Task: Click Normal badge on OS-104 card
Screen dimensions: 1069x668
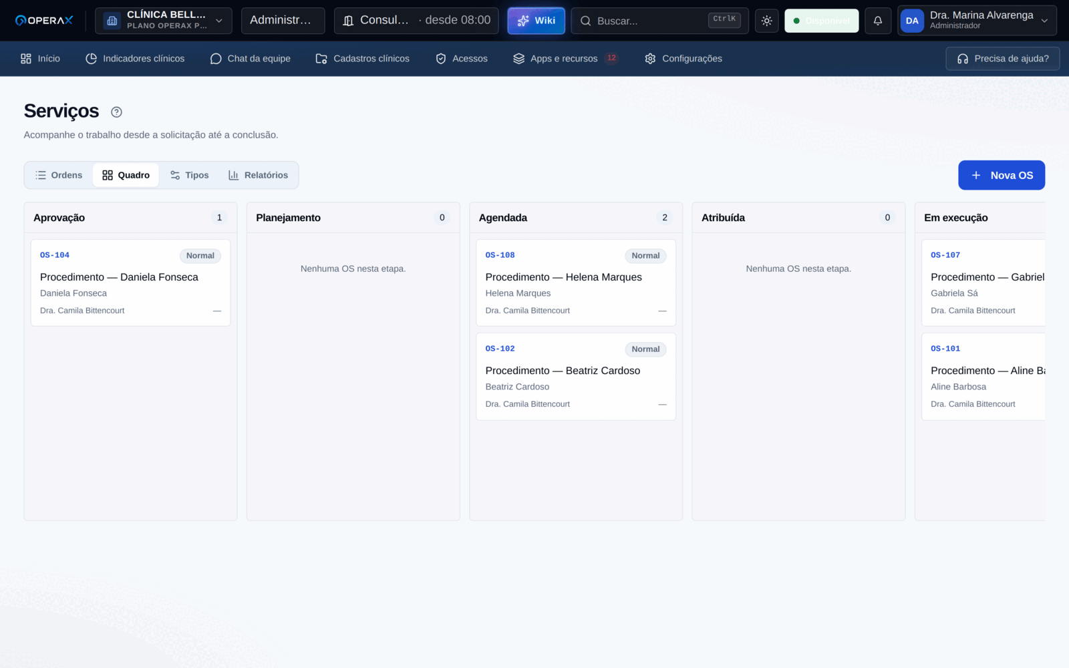Action: tap(200, 256)
